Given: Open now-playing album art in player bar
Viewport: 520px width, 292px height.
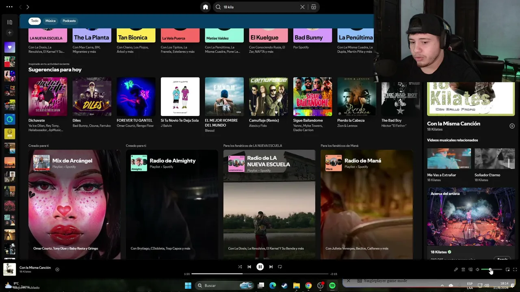Looking at the screenshot, I should click(10, 270).
